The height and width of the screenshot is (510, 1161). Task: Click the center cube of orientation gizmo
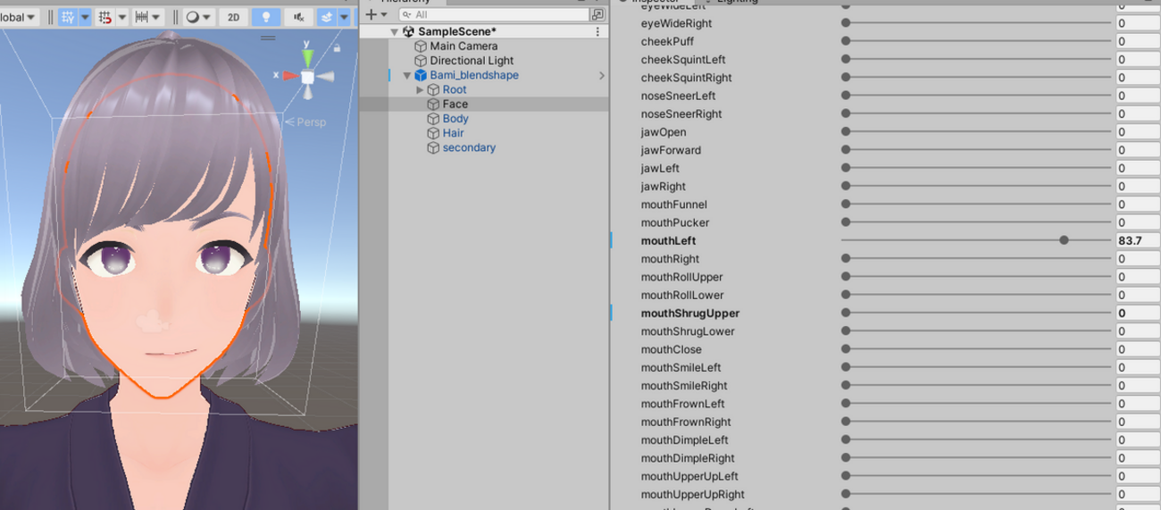[307, 78]
